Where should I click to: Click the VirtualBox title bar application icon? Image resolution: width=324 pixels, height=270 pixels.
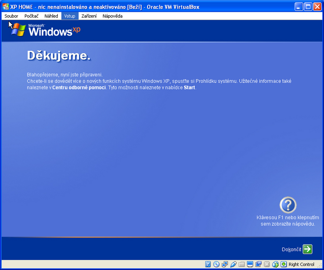point(5,7)
